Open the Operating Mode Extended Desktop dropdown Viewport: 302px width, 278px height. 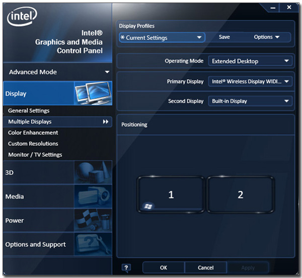(250, 61)
